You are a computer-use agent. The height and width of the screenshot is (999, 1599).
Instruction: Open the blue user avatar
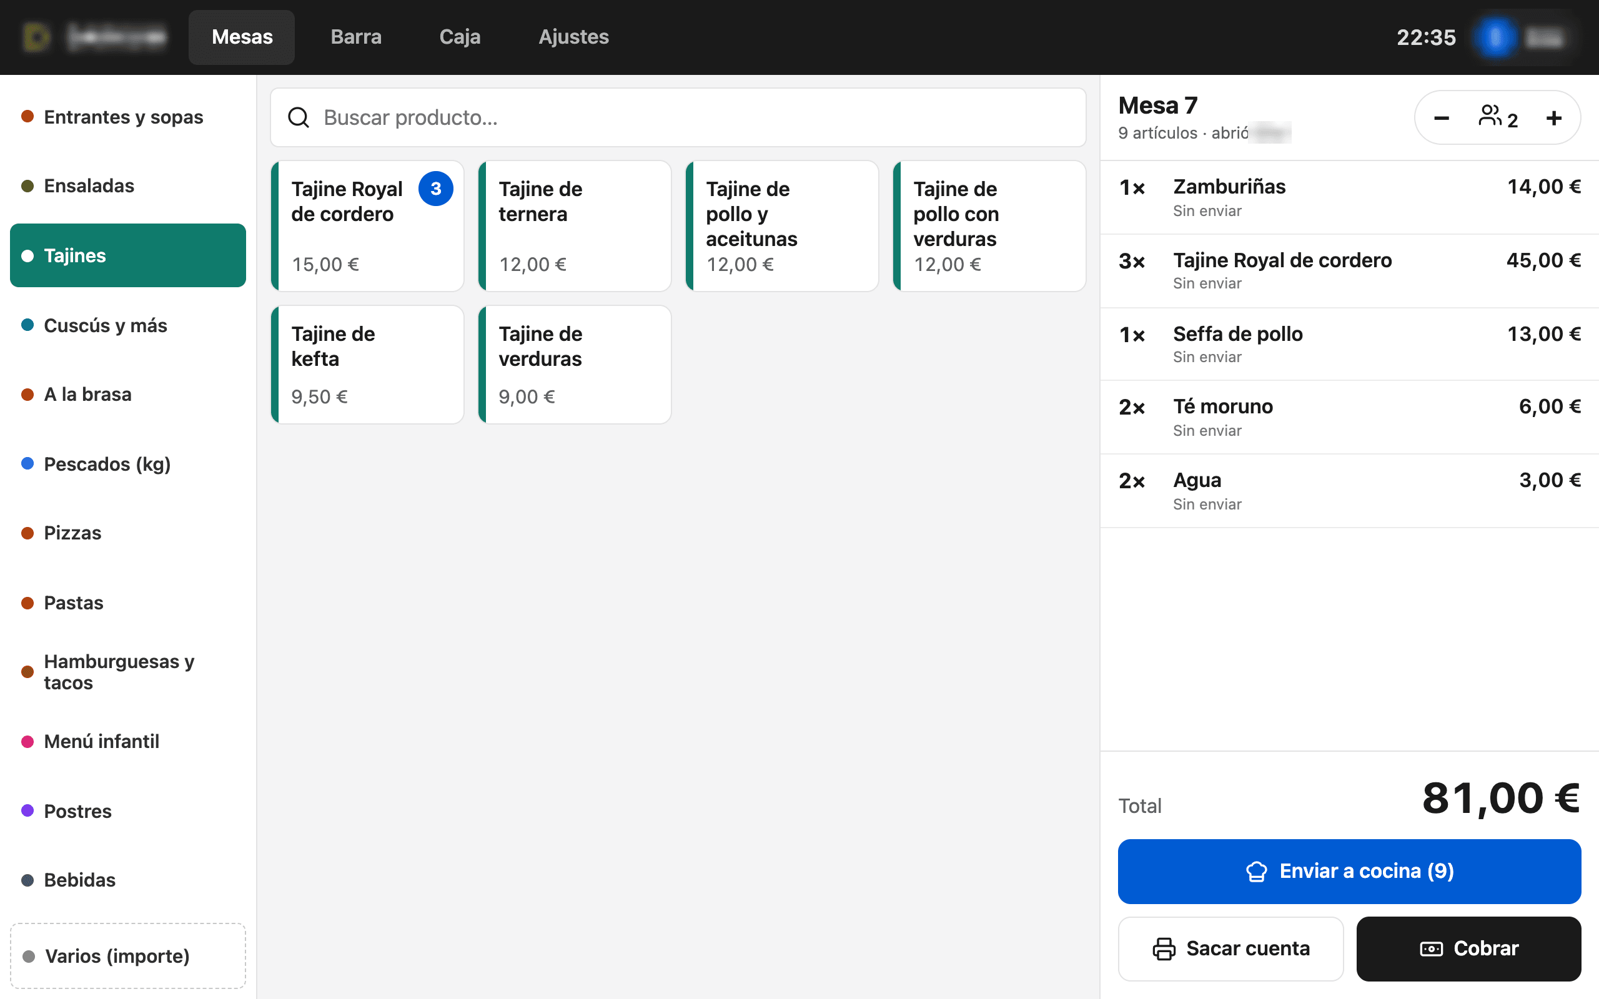coord(1495,37)
